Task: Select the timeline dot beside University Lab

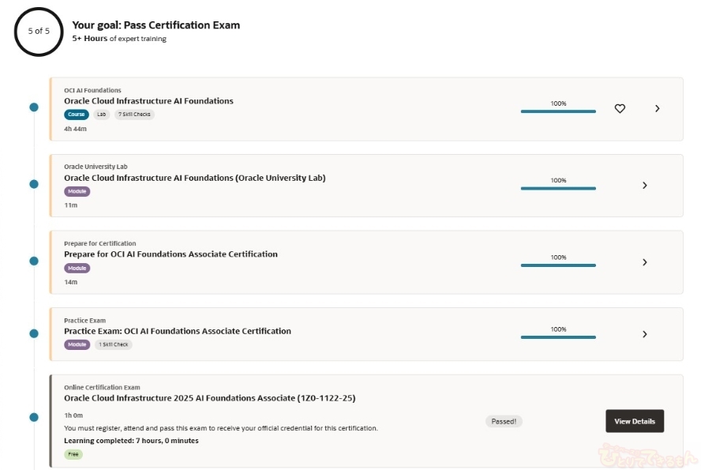Action: pyautogui.click(x=34, y=184)
